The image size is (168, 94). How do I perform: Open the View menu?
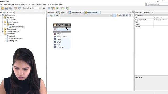coord(5,4)
